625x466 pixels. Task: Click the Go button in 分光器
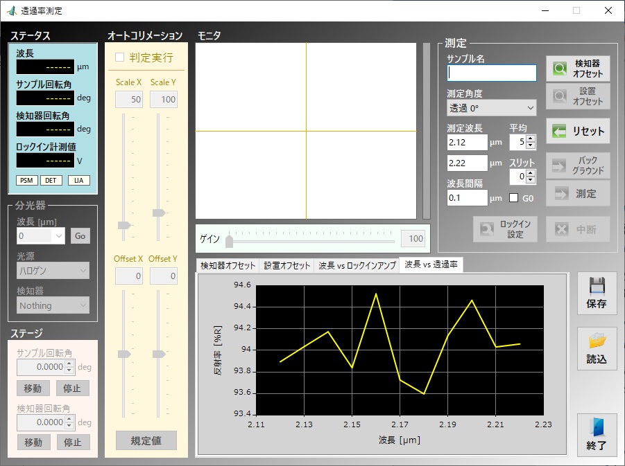click(x=80, y=236)
